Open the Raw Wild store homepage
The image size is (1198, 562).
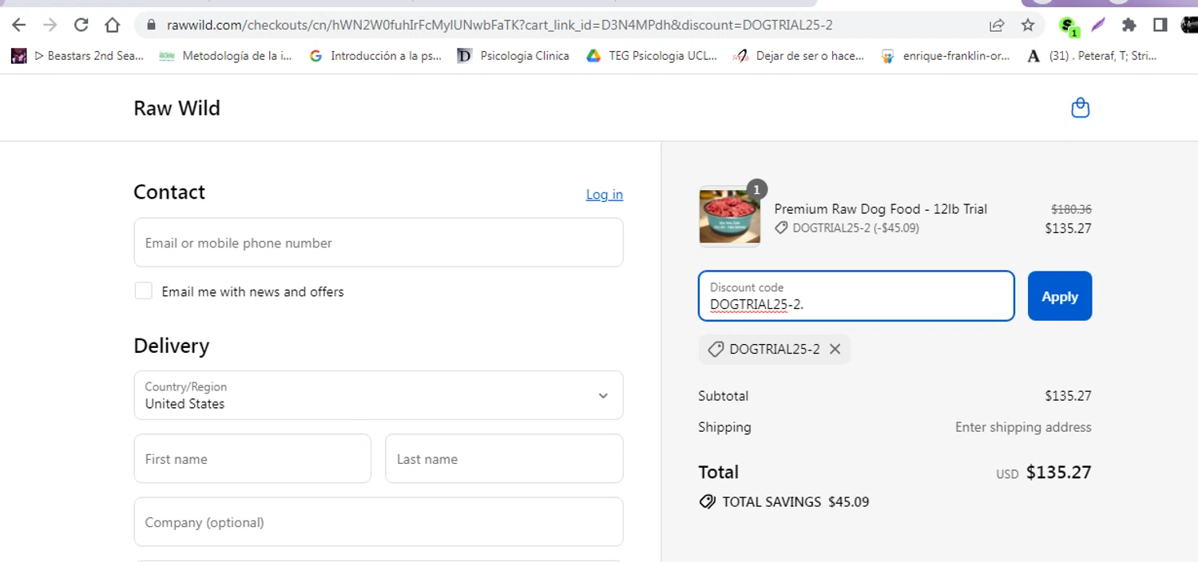pos(177,108)
